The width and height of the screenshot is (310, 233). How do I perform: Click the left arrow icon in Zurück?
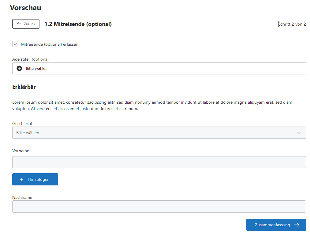(x=19, y=24)
